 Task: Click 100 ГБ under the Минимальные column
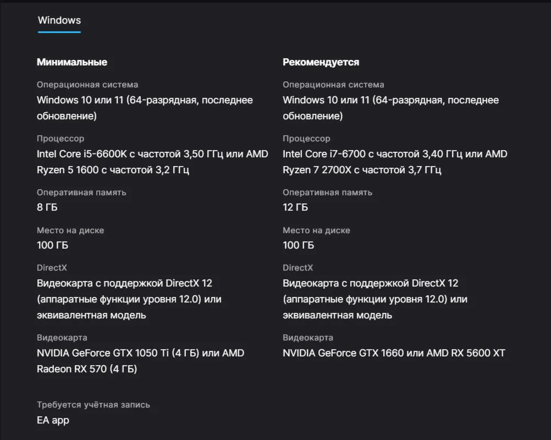[x=53, y=245]
